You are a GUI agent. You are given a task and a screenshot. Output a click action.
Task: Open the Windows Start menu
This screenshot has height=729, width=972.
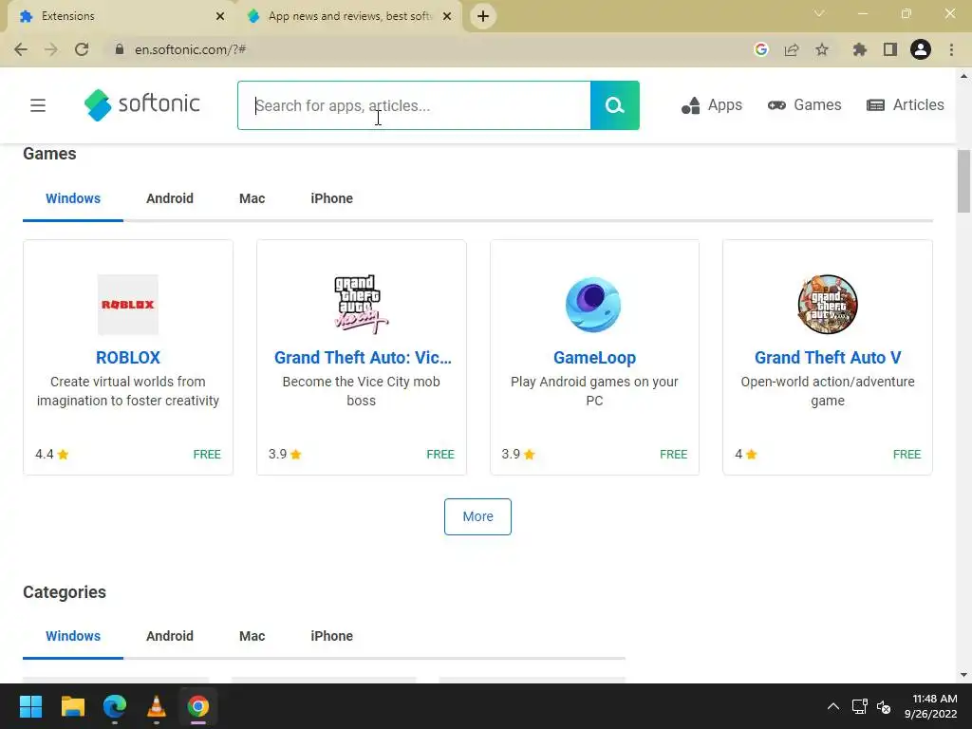tap(30, 706)
